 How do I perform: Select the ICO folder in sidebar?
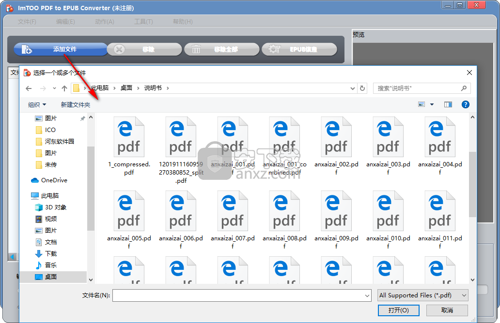[50, 130]
